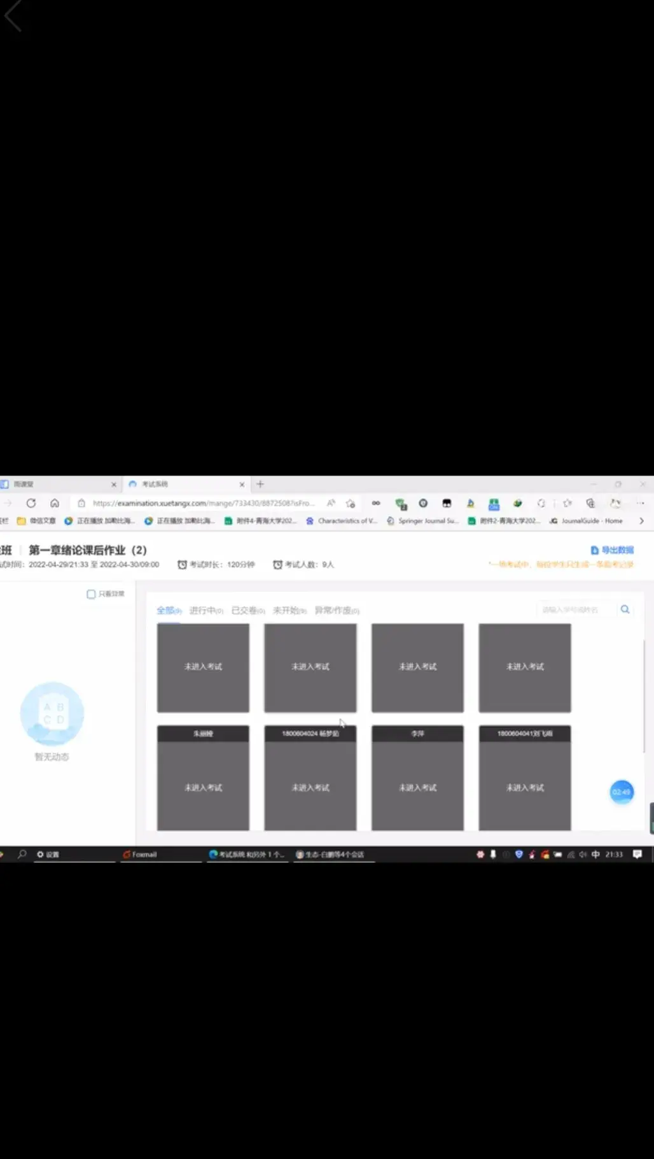Open the 微信文章 bookmark folder
The width and height of the screenshot is (654, 1159).
37,521
